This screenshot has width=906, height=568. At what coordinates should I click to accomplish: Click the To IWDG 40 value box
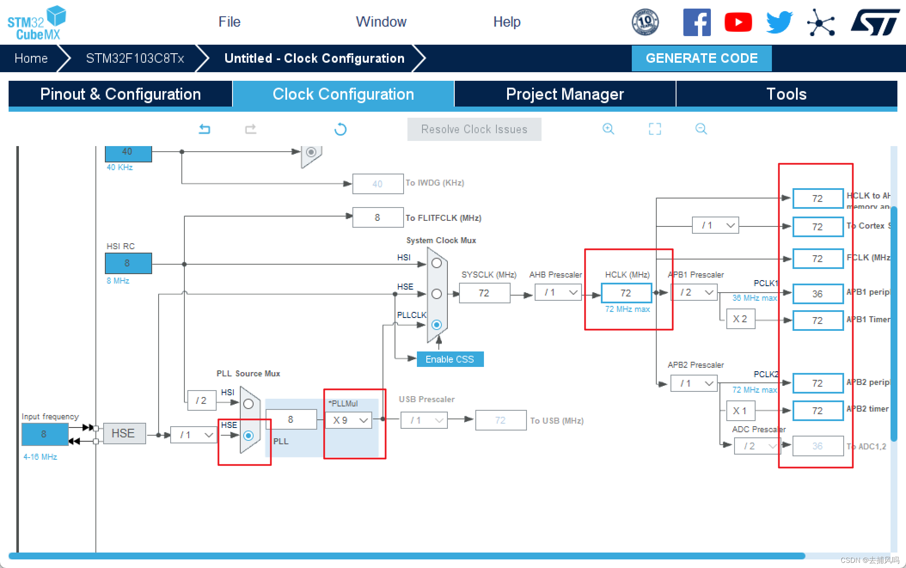point(378,184)
